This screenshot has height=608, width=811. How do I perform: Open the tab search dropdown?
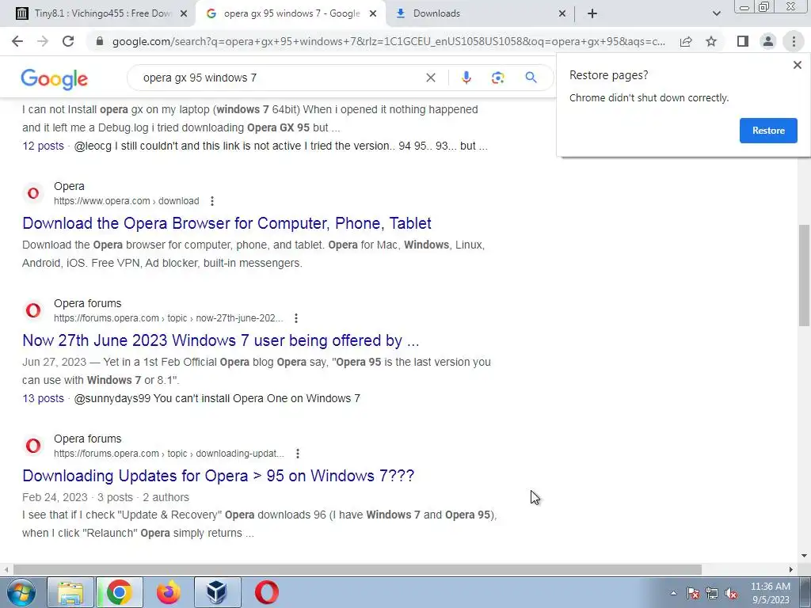coord(716,13)
